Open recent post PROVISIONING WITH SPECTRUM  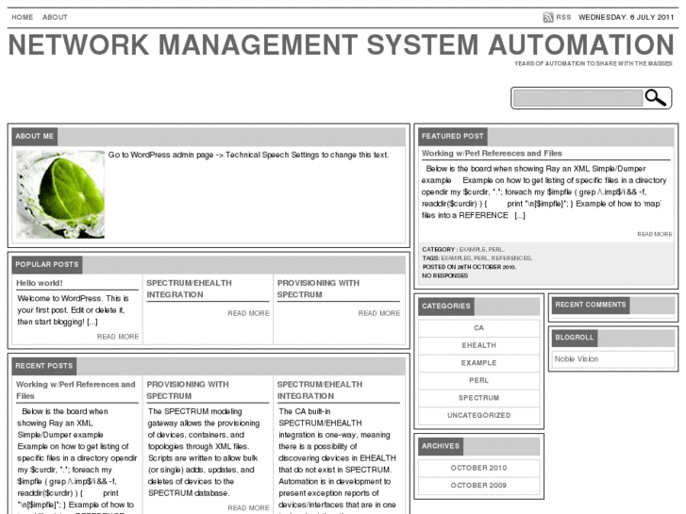[187, 390]
